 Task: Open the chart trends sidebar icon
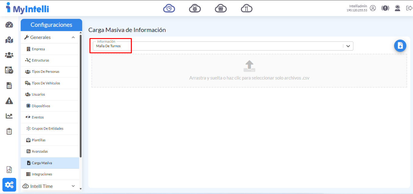[9, 116]
